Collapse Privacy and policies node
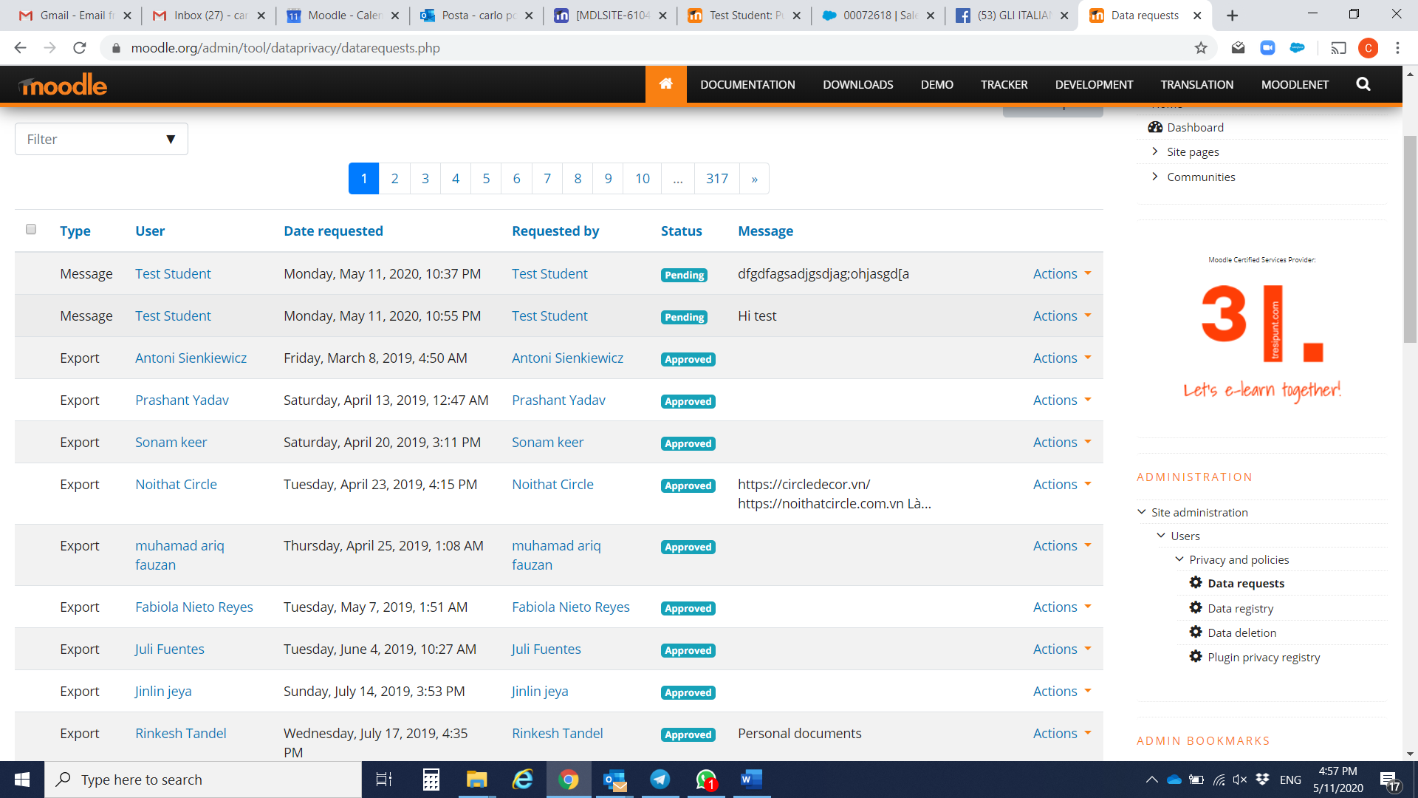This screenshot has width=1418, height=798. [1179, 559]
